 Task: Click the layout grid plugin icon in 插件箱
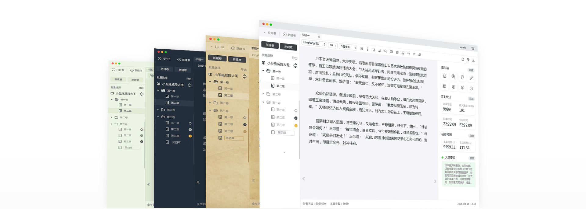click(444, 86)
